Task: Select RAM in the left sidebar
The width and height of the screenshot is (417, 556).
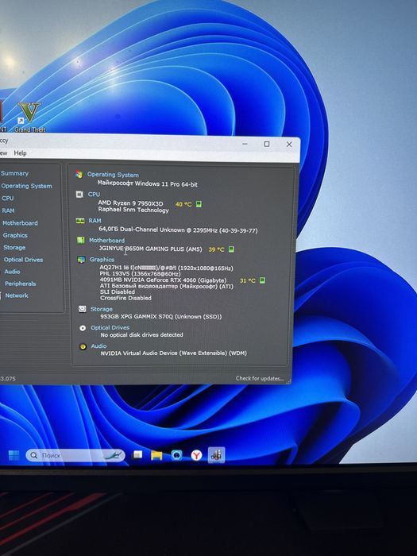Action: (x=9, y=210)
